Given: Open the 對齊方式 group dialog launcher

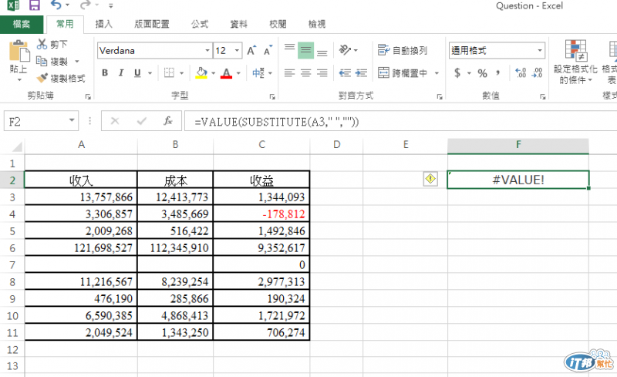Looking at the screenshot, I should 440,96.
